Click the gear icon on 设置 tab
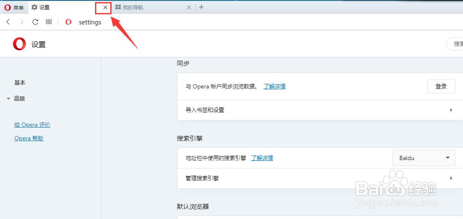The width and height of the screenshot is (463, 219). point(34,7)
